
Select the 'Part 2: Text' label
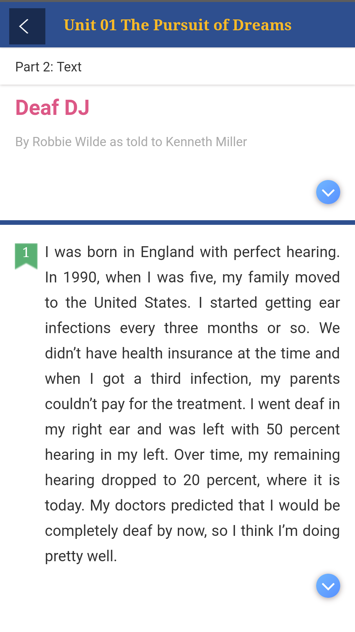pos(48,67)
